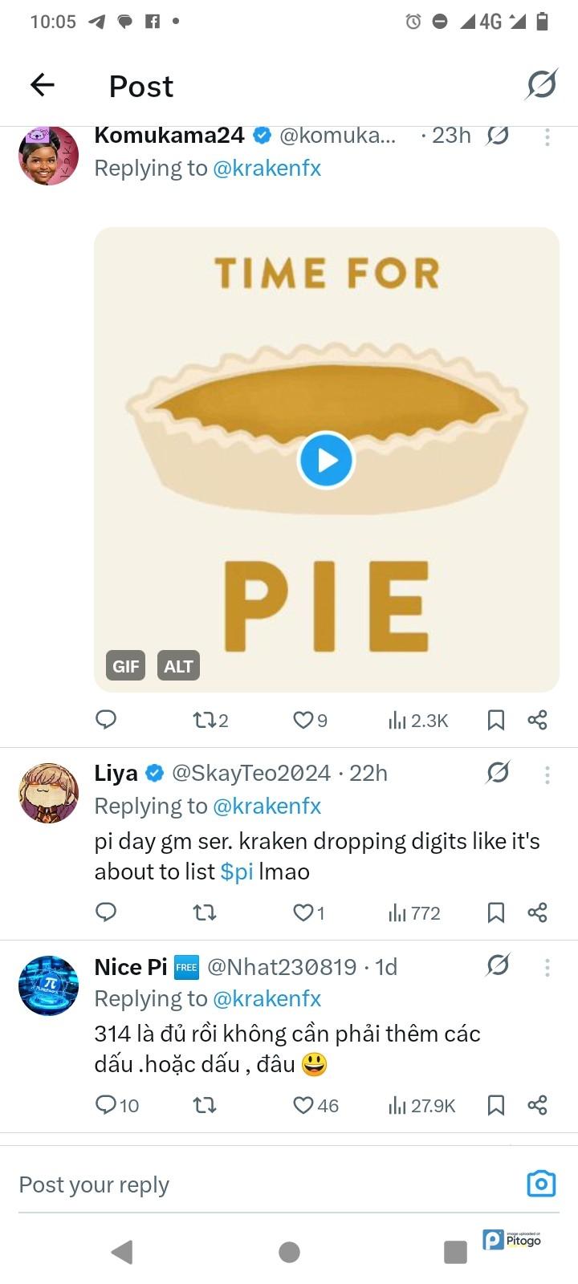578x1284 pixels.
Task: Like Komukama24's post with 9 likes
Action: (x=310, y=720)
